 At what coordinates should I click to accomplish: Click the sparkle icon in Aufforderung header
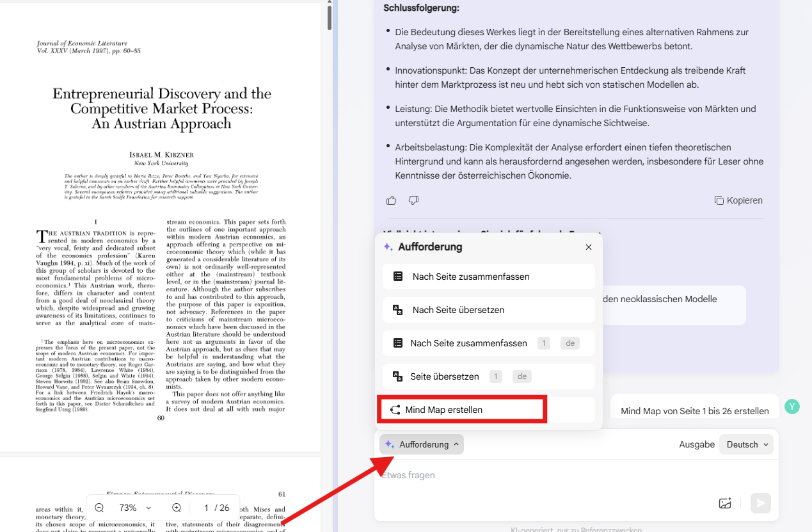point(388,247)
